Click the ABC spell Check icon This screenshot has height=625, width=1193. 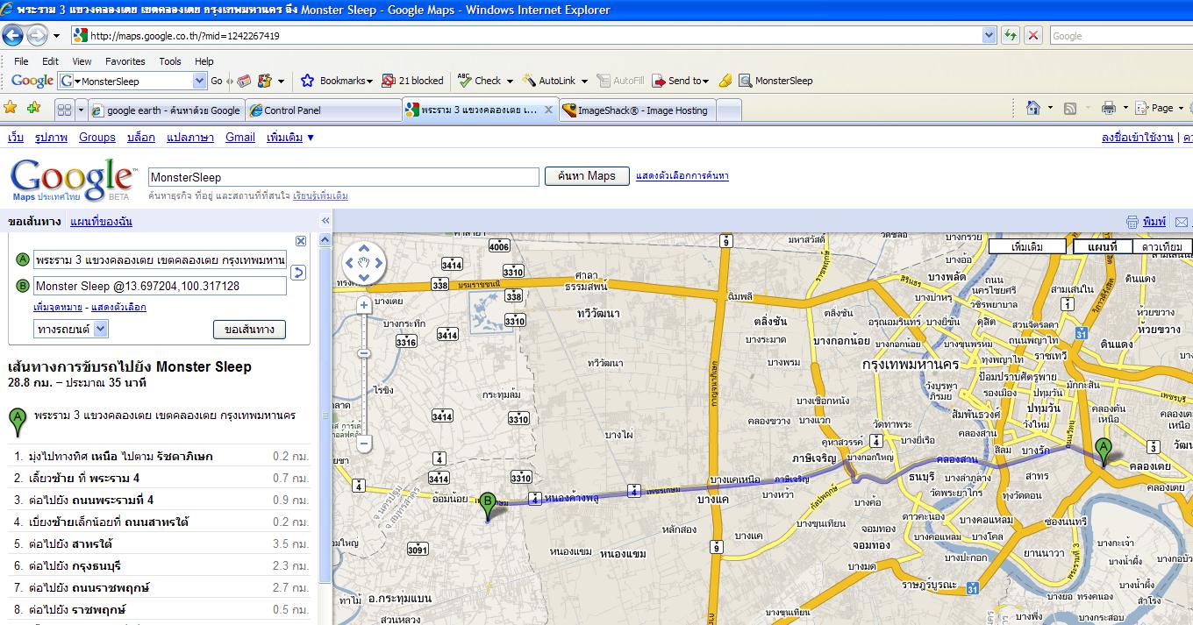tap(464, 81)
